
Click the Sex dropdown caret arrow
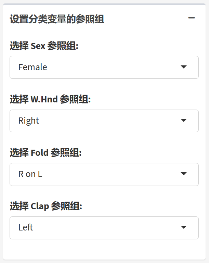coord(184,67)
